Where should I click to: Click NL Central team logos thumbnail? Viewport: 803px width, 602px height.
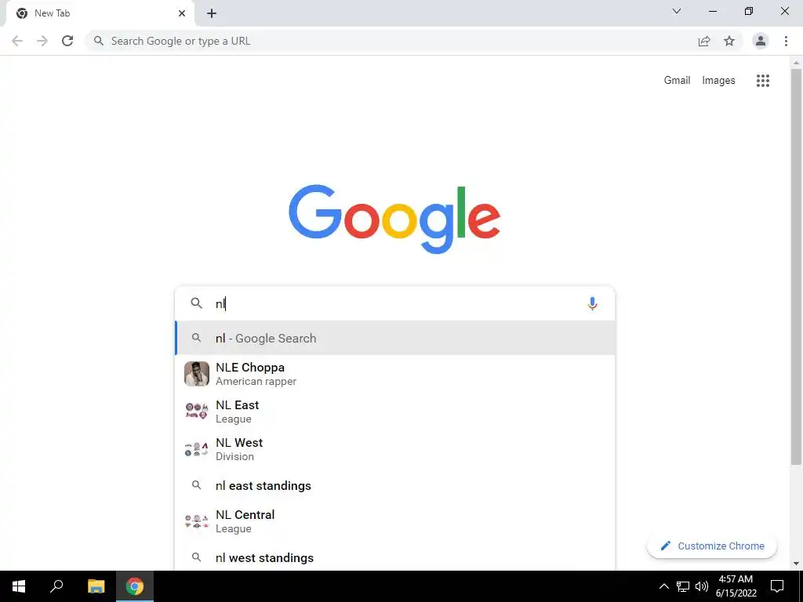click(197, 521)
